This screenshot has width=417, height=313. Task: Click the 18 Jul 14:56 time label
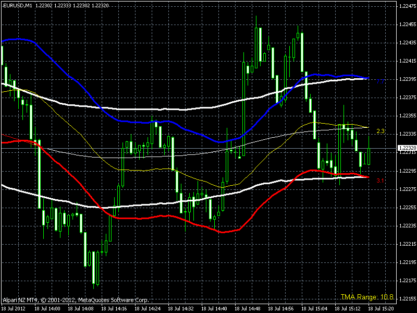click(281, 309)
